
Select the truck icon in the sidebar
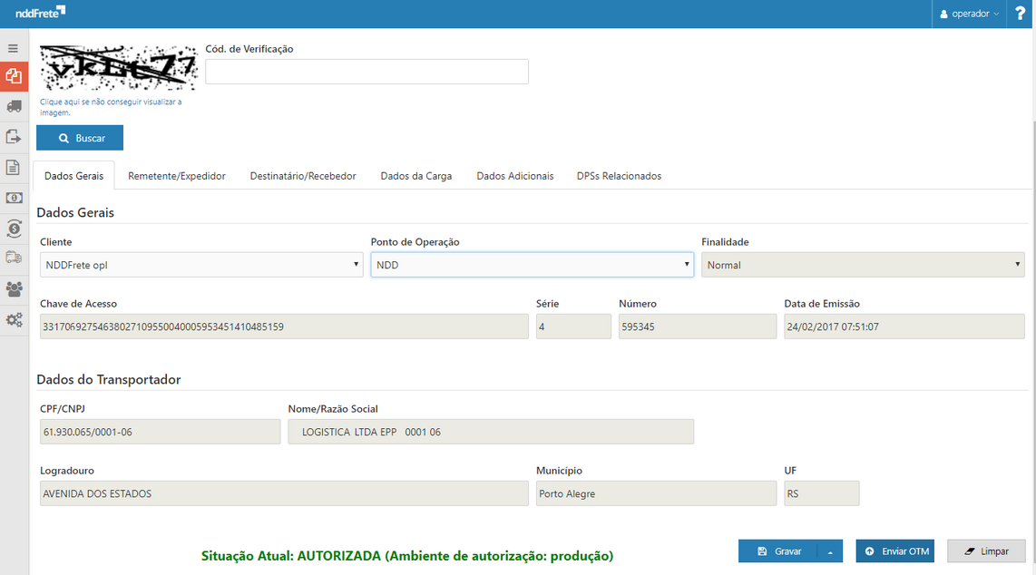[x=14, y=106]
